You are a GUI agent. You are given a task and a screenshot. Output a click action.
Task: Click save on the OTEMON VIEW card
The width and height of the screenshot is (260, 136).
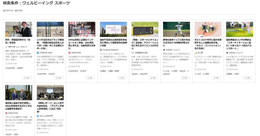point(58,78)
